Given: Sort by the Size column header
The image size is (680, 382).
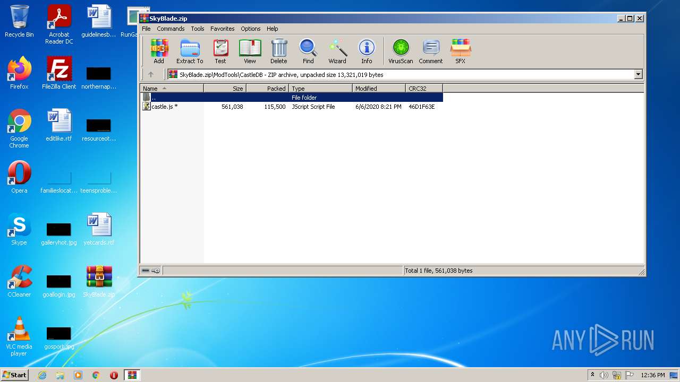Looking at the screenshot, I should click(225, 89).
